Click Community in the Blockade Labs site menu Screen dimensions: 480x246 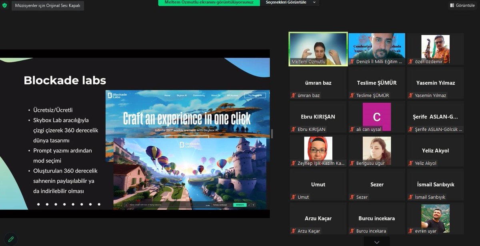(x=199, y=95)
